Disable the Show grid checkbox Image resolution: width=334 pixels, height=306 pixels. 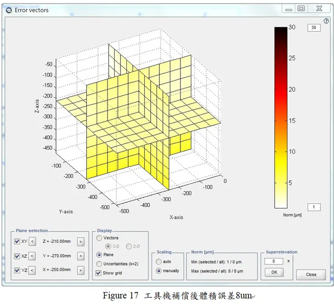(99, 273)
